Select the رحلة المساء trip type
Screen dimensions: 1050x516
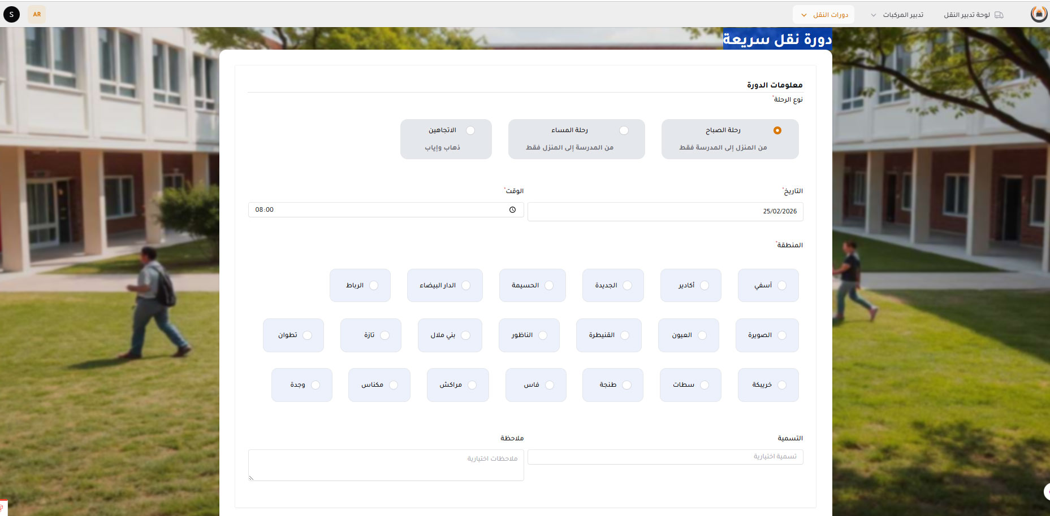(x=576, y=139)
